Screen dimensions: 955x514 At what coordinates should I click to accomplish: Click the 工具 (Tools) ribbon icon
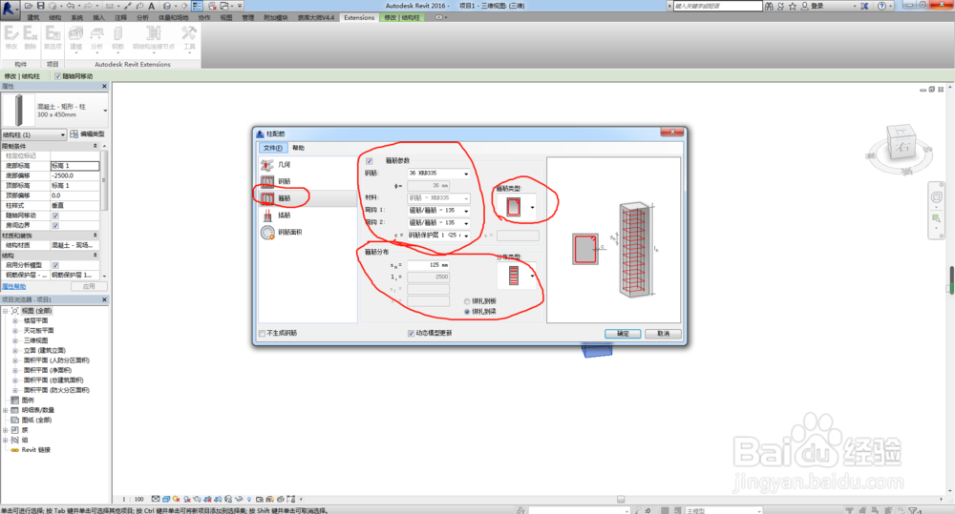189,37
